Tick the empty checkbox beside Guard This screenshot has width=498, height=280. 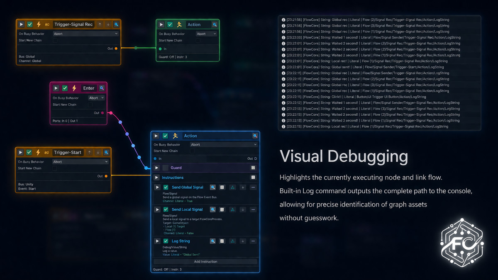[x=166, y=168]
